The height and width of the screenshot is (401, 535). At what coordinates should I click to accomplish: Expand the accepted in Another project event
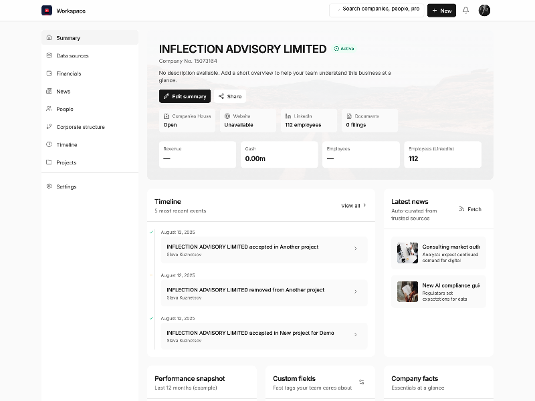coord(355,249)
